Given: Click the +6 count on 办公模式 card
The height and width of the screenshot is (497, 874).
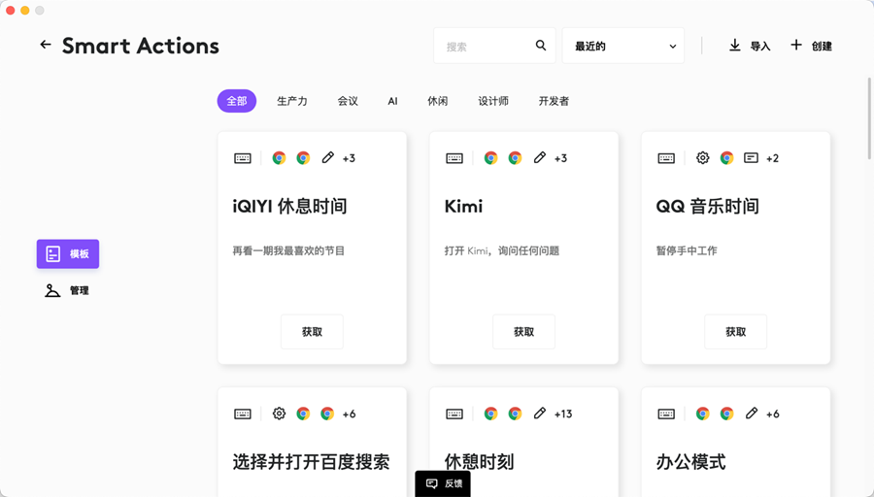Looking at the screenshot, I should tap(773, 414).
